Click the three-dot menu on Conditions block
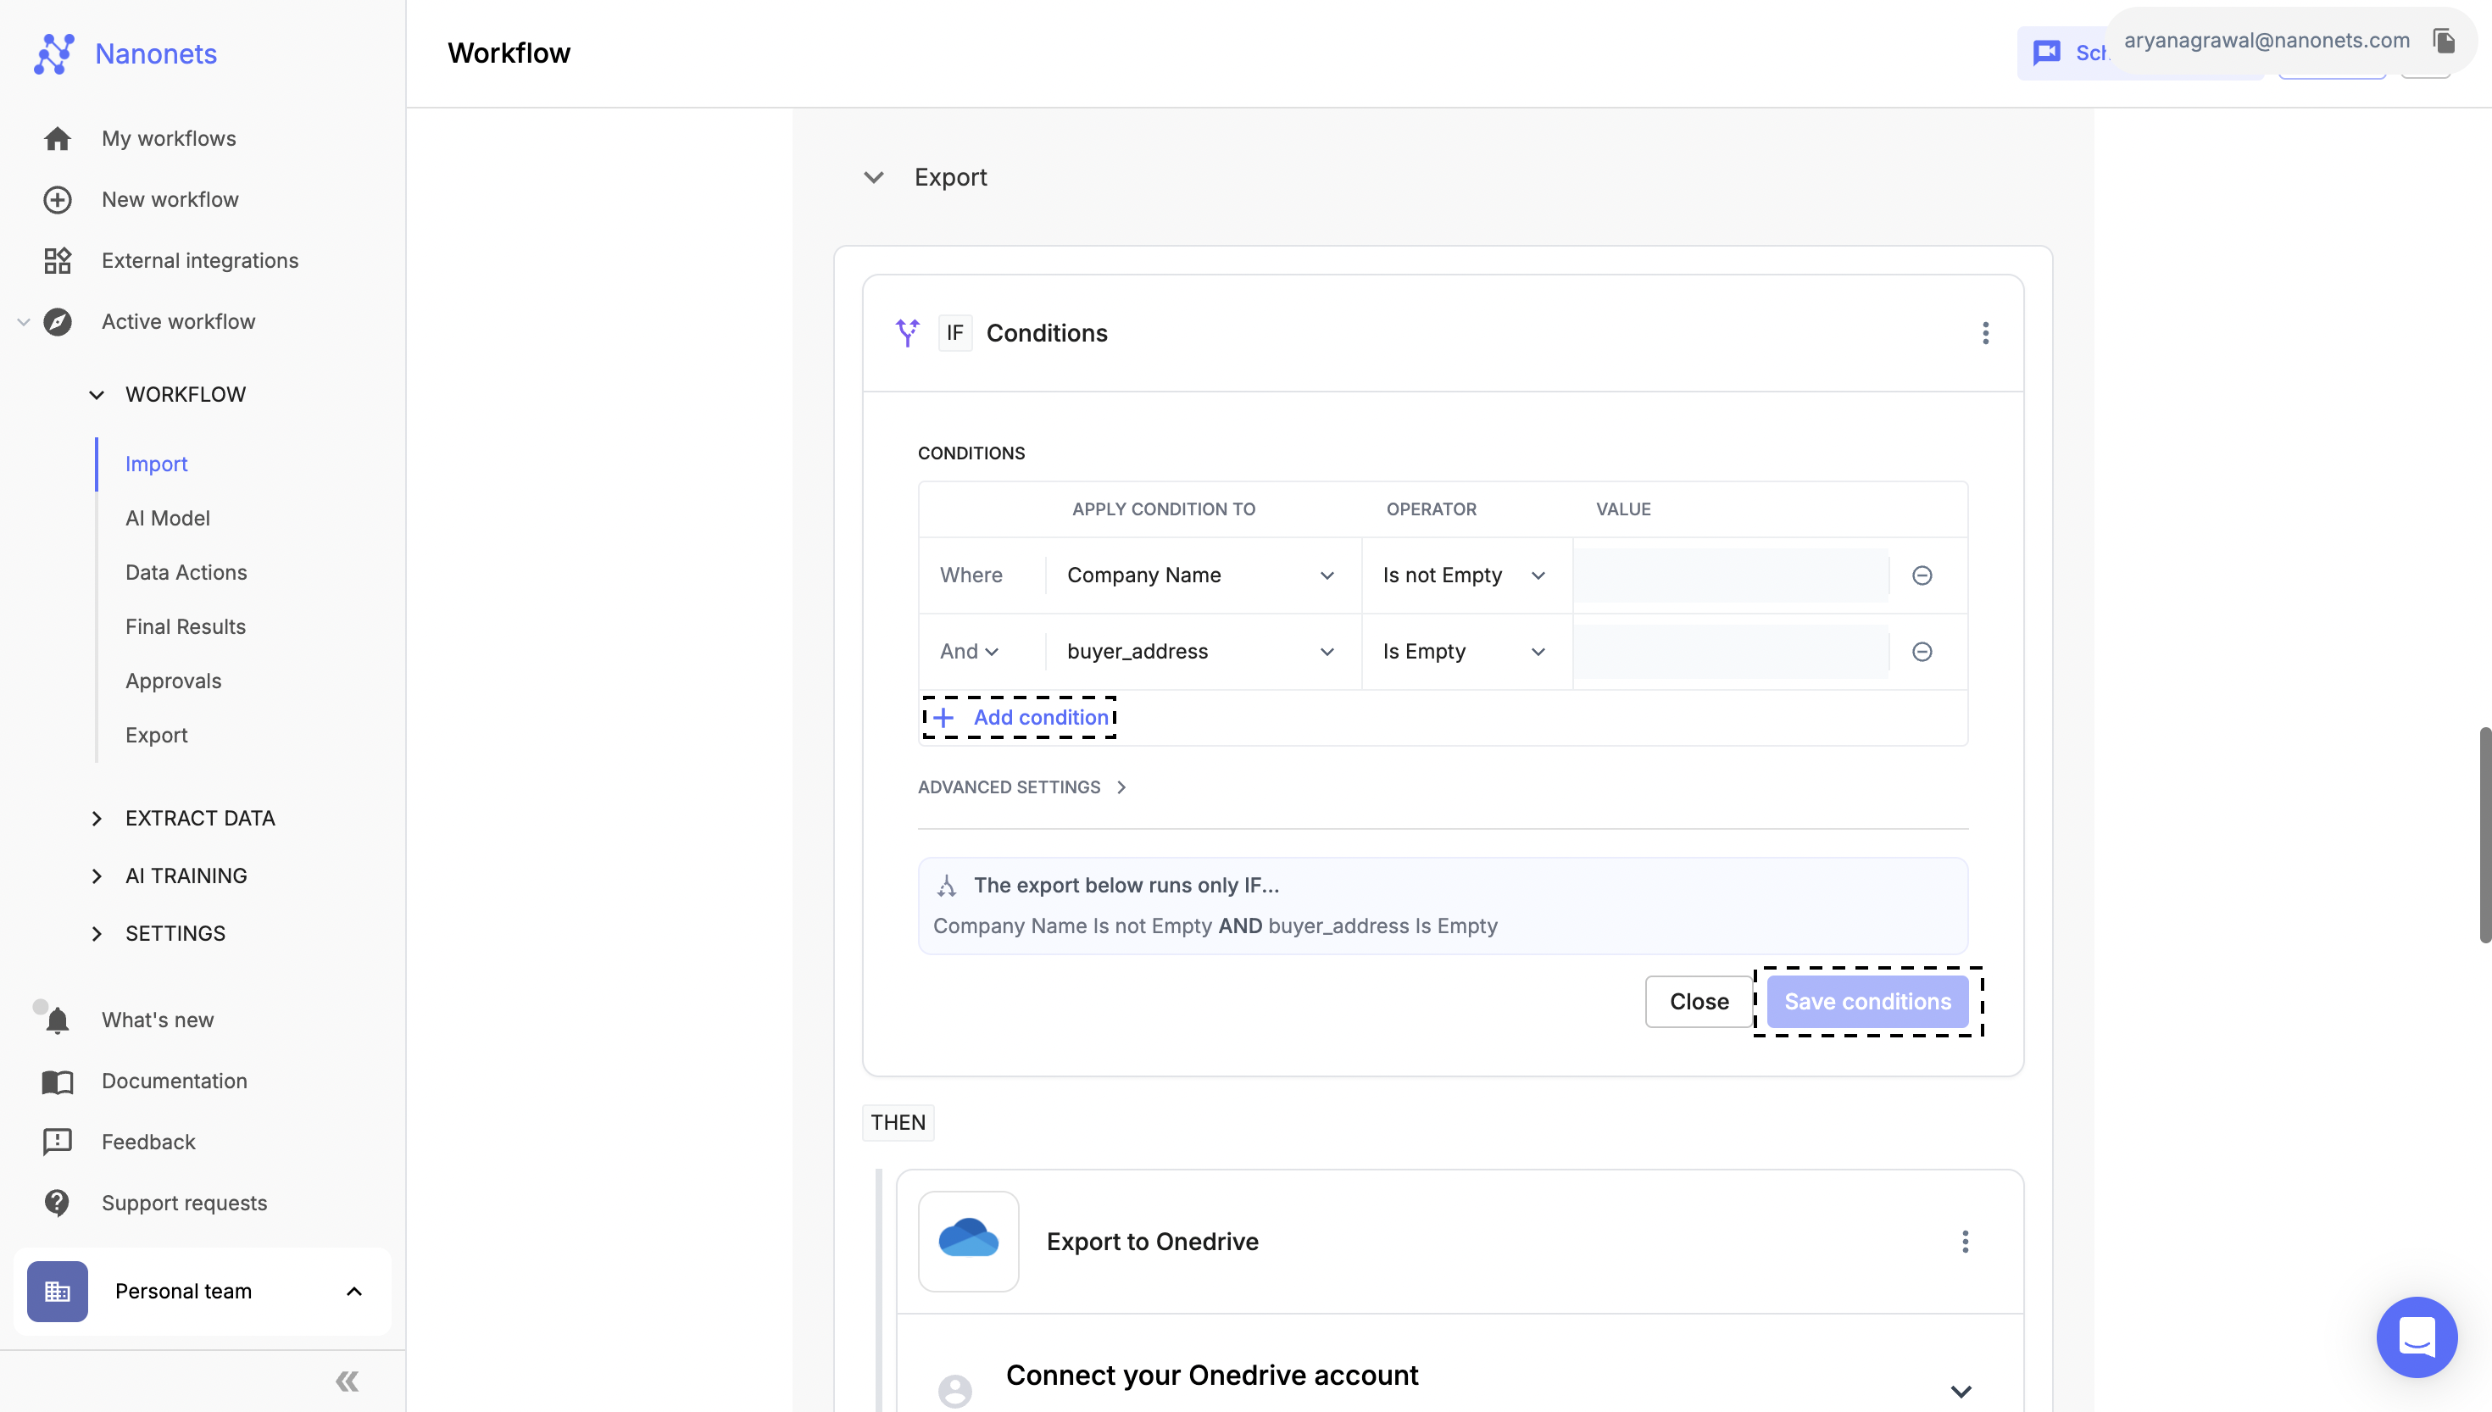Image resolution: width=2492 pixels, height=1412 pixels. (x=1985, y=334)
